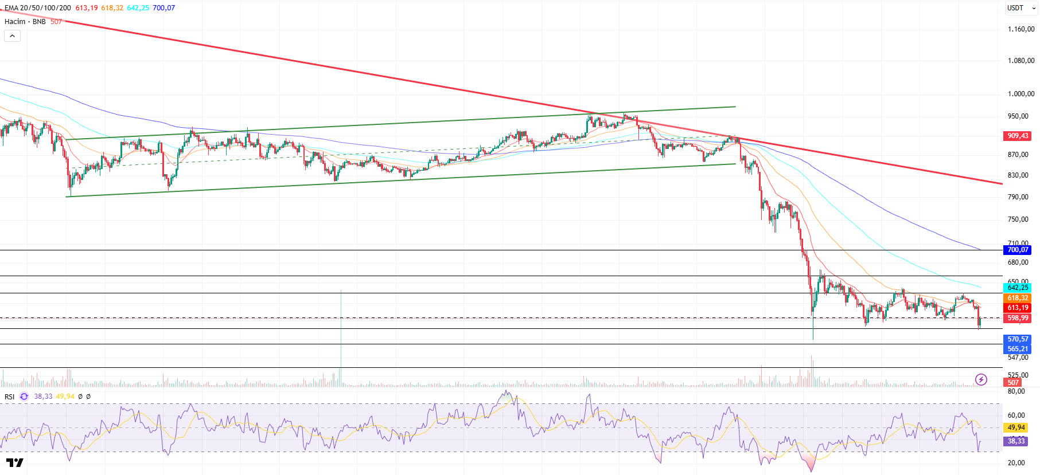The image size is (1040, 475).
Task: Click the purple 38,33 RSI axis label
Action: (x=1016, y=441)
